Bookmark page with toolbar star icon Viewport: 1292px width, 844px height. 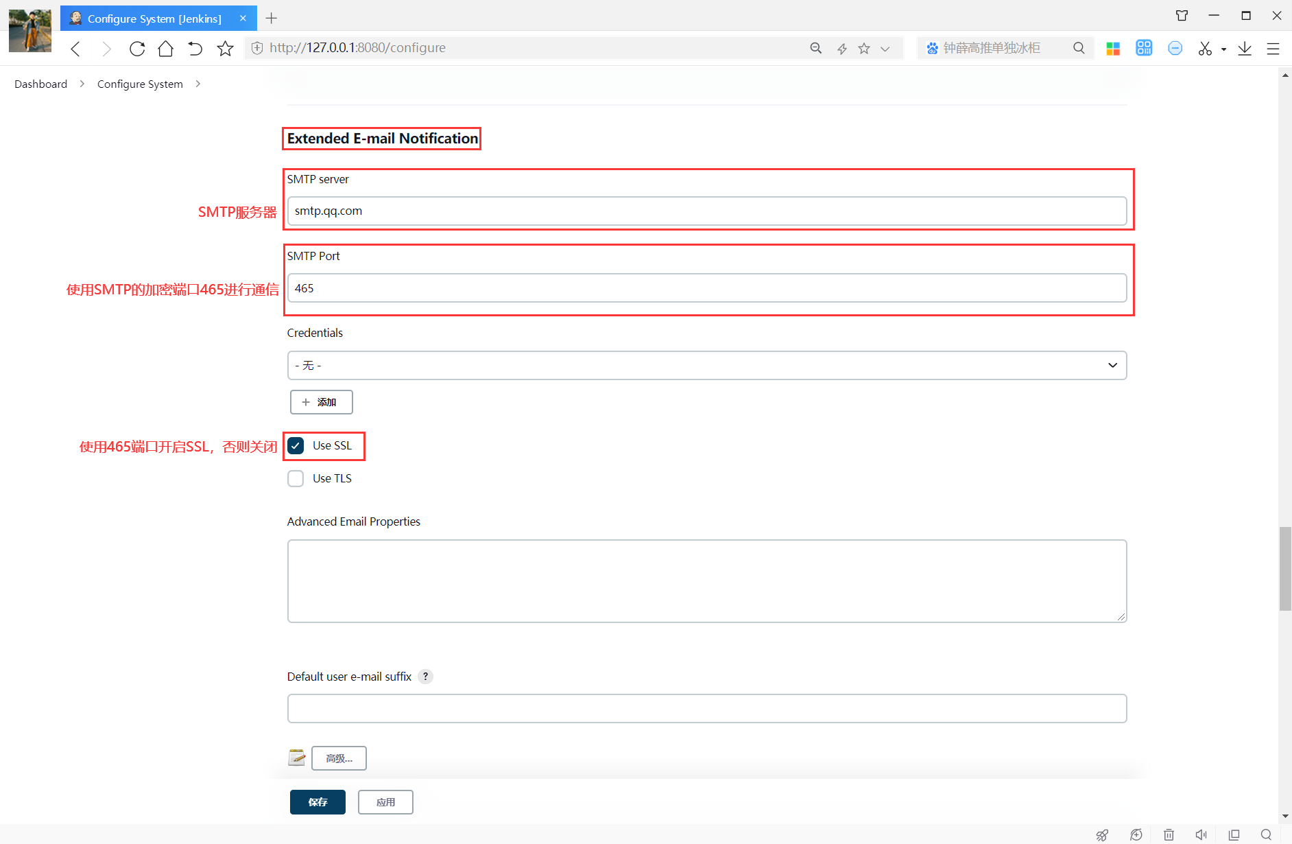[x=225, y=48]
